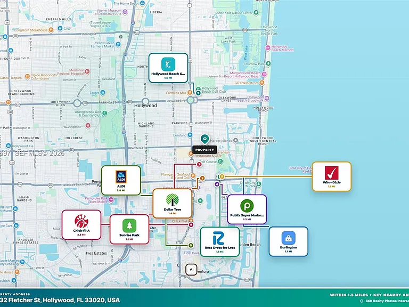Image resolution: width=409 pixels, height=307 pixels.
Task: Click the Orangebrook Golf & Country Club pin
Action: tap(104, 114)
